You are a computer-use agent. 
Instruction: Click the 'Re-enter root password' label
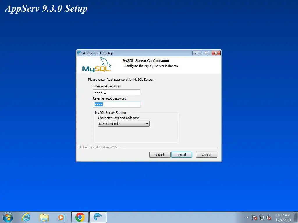109,98
